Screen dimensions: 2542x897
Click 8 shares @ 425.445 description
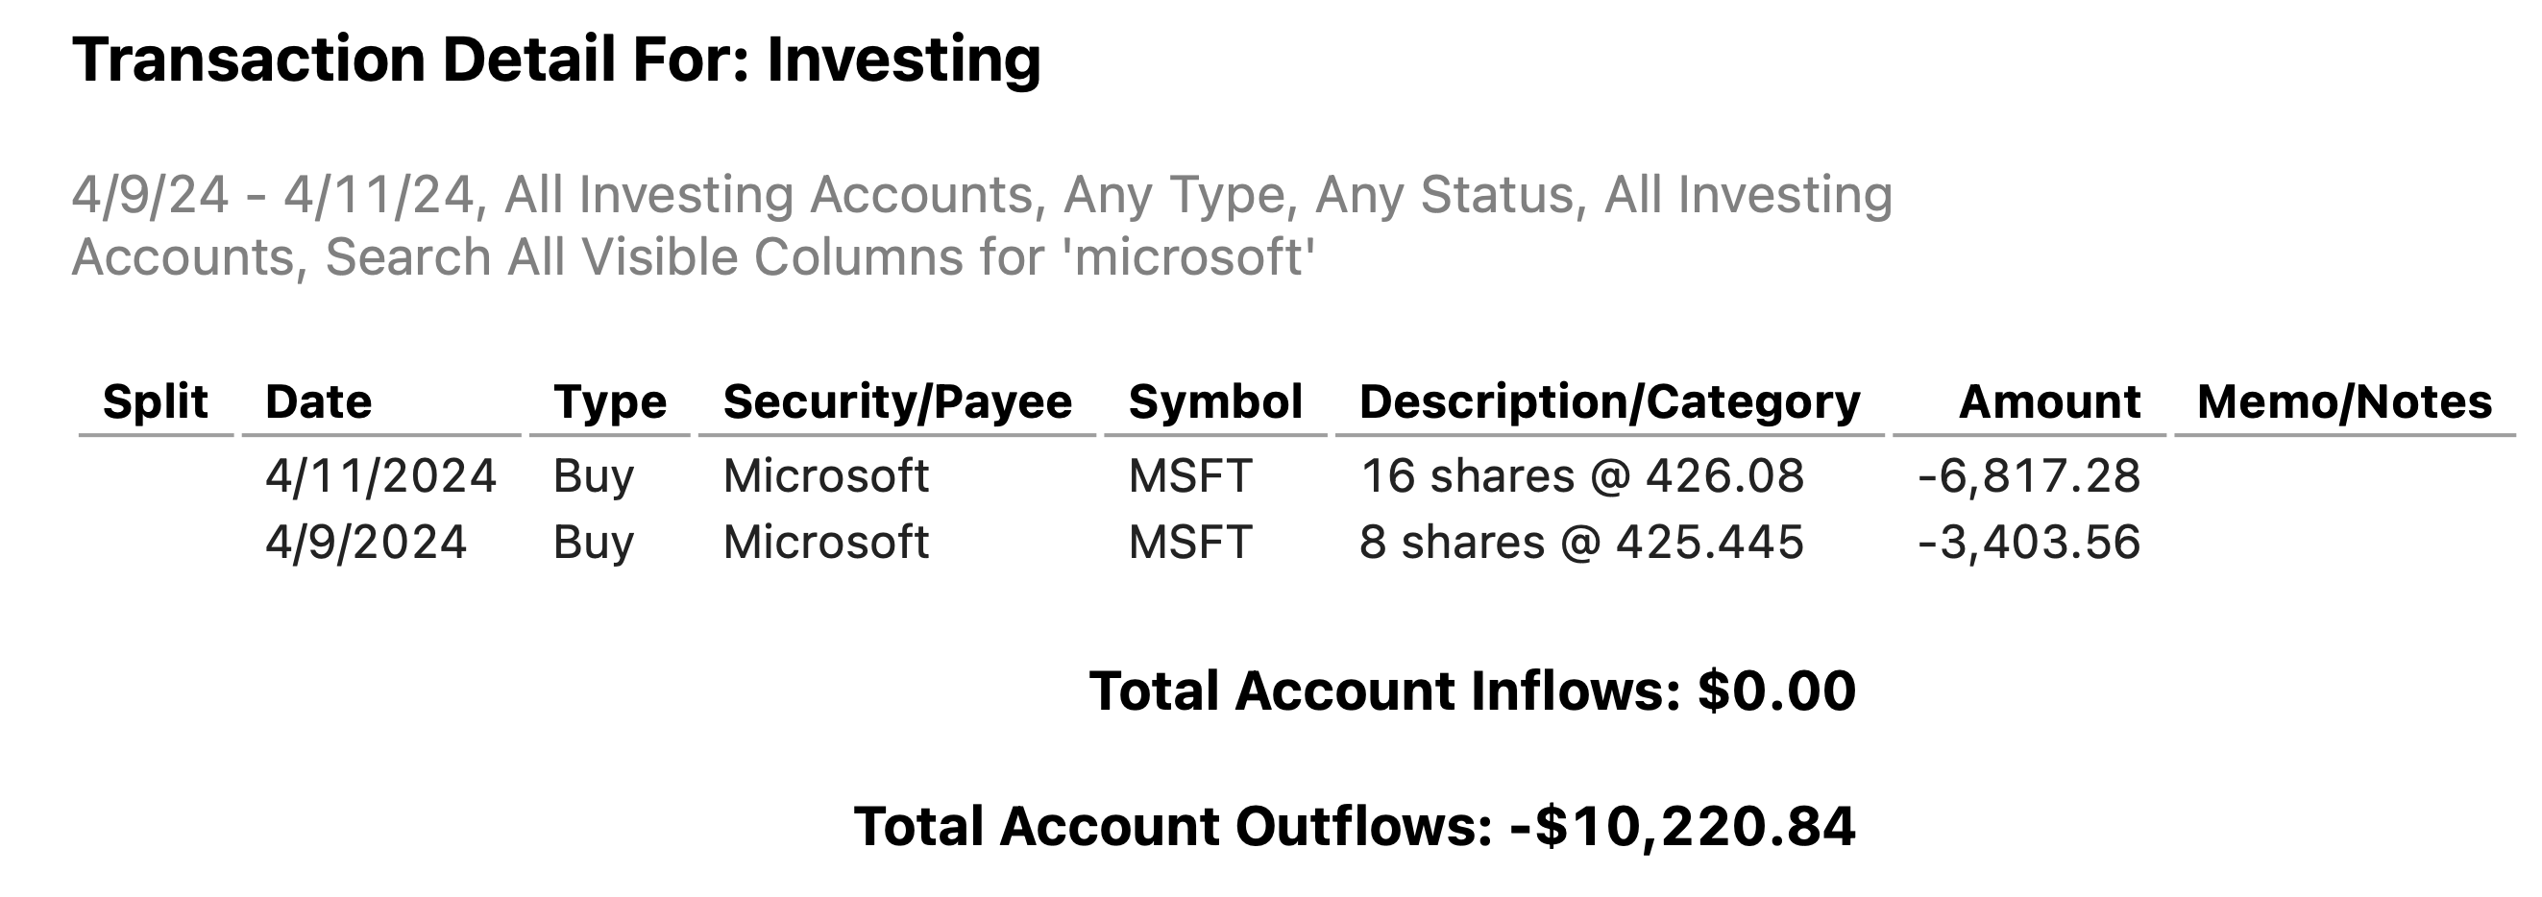point(1581,543)
